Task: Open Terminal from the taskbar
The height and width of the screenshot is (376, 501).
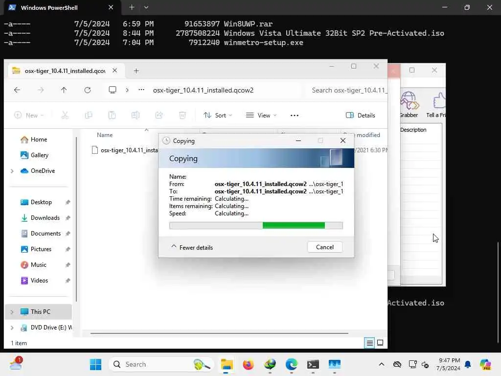Action: click(313, 364)
